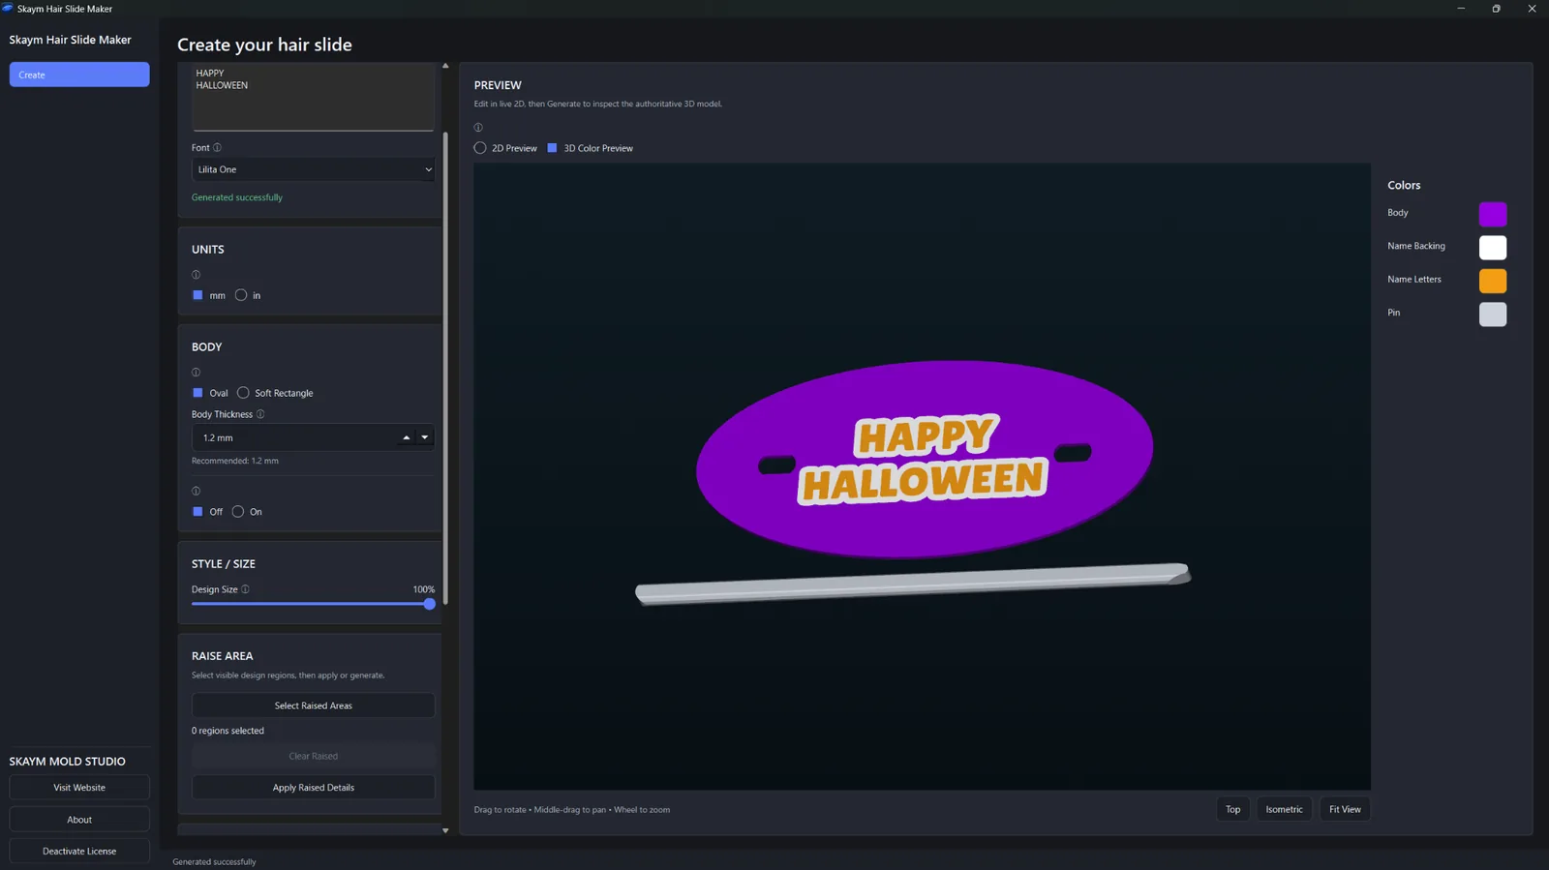The image size is (1549, 870).
Task: Click the Select Raised Areas button
Action: point(314,705)
